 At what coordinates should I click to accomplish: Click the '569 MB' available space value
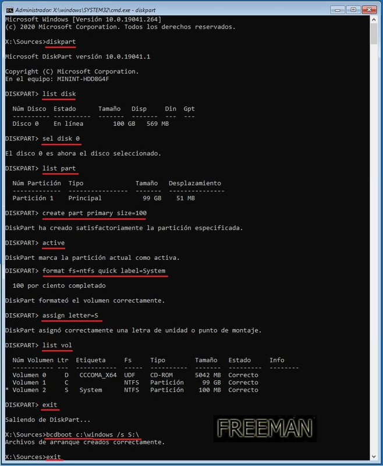point(158,123)
